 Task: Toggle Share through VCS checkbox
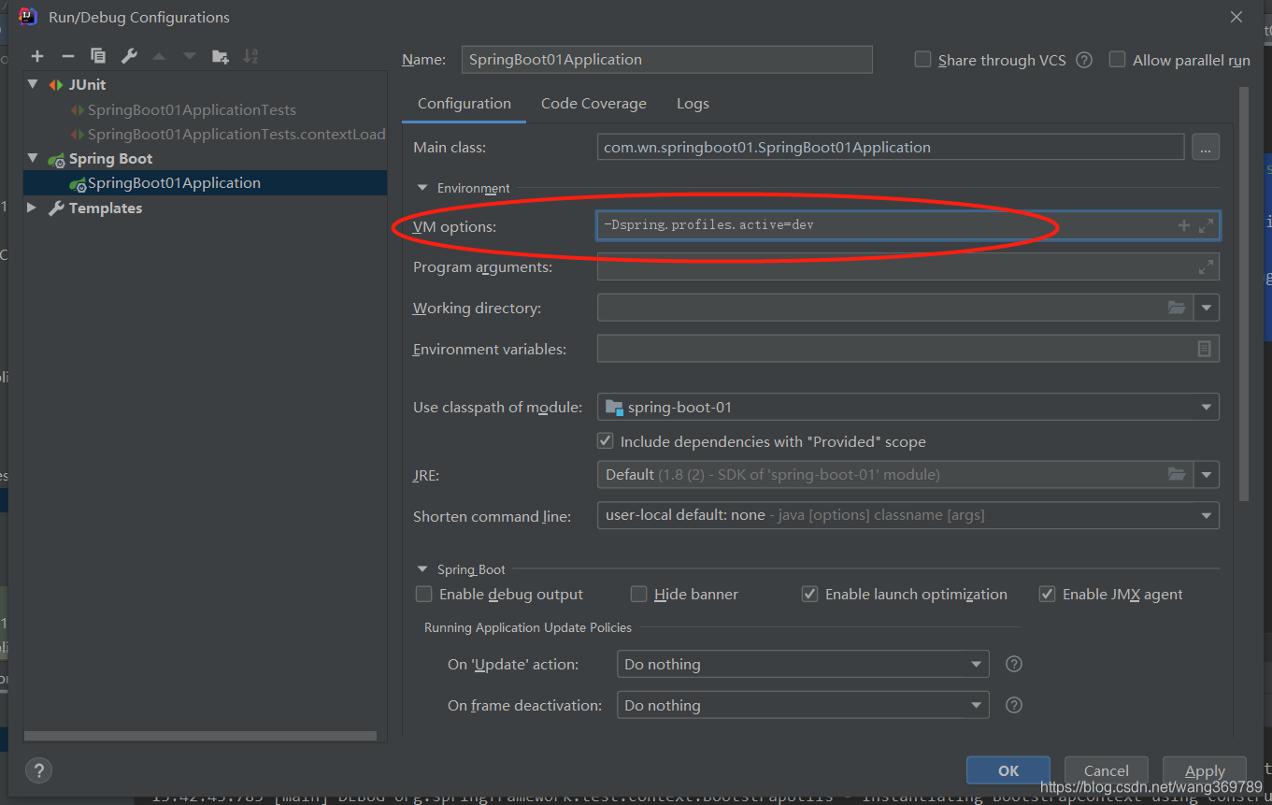click(x=922, y=60)
